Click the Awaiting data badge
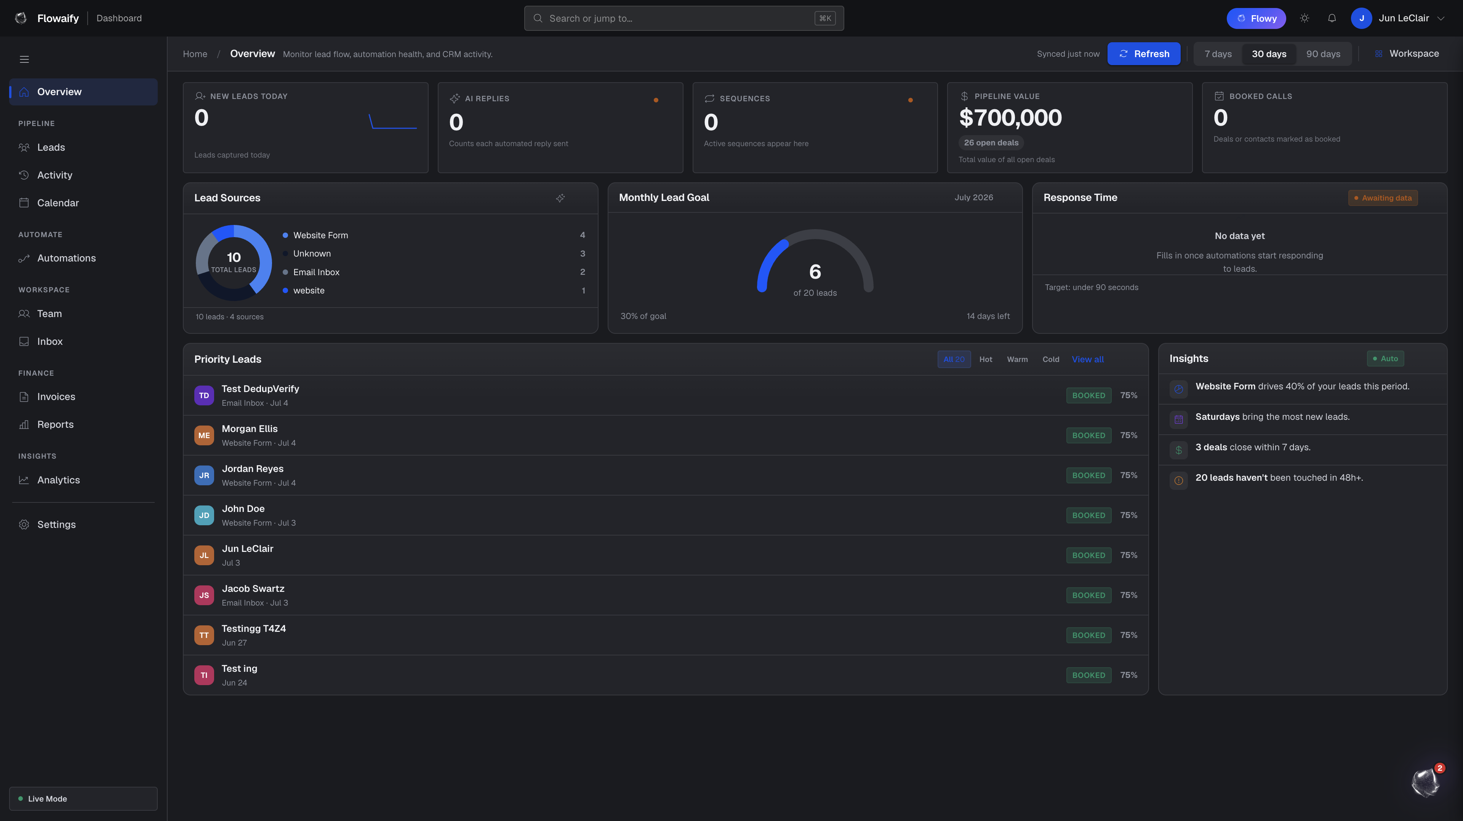Viewport: 1463px width, 821px height. point(1383,198)
